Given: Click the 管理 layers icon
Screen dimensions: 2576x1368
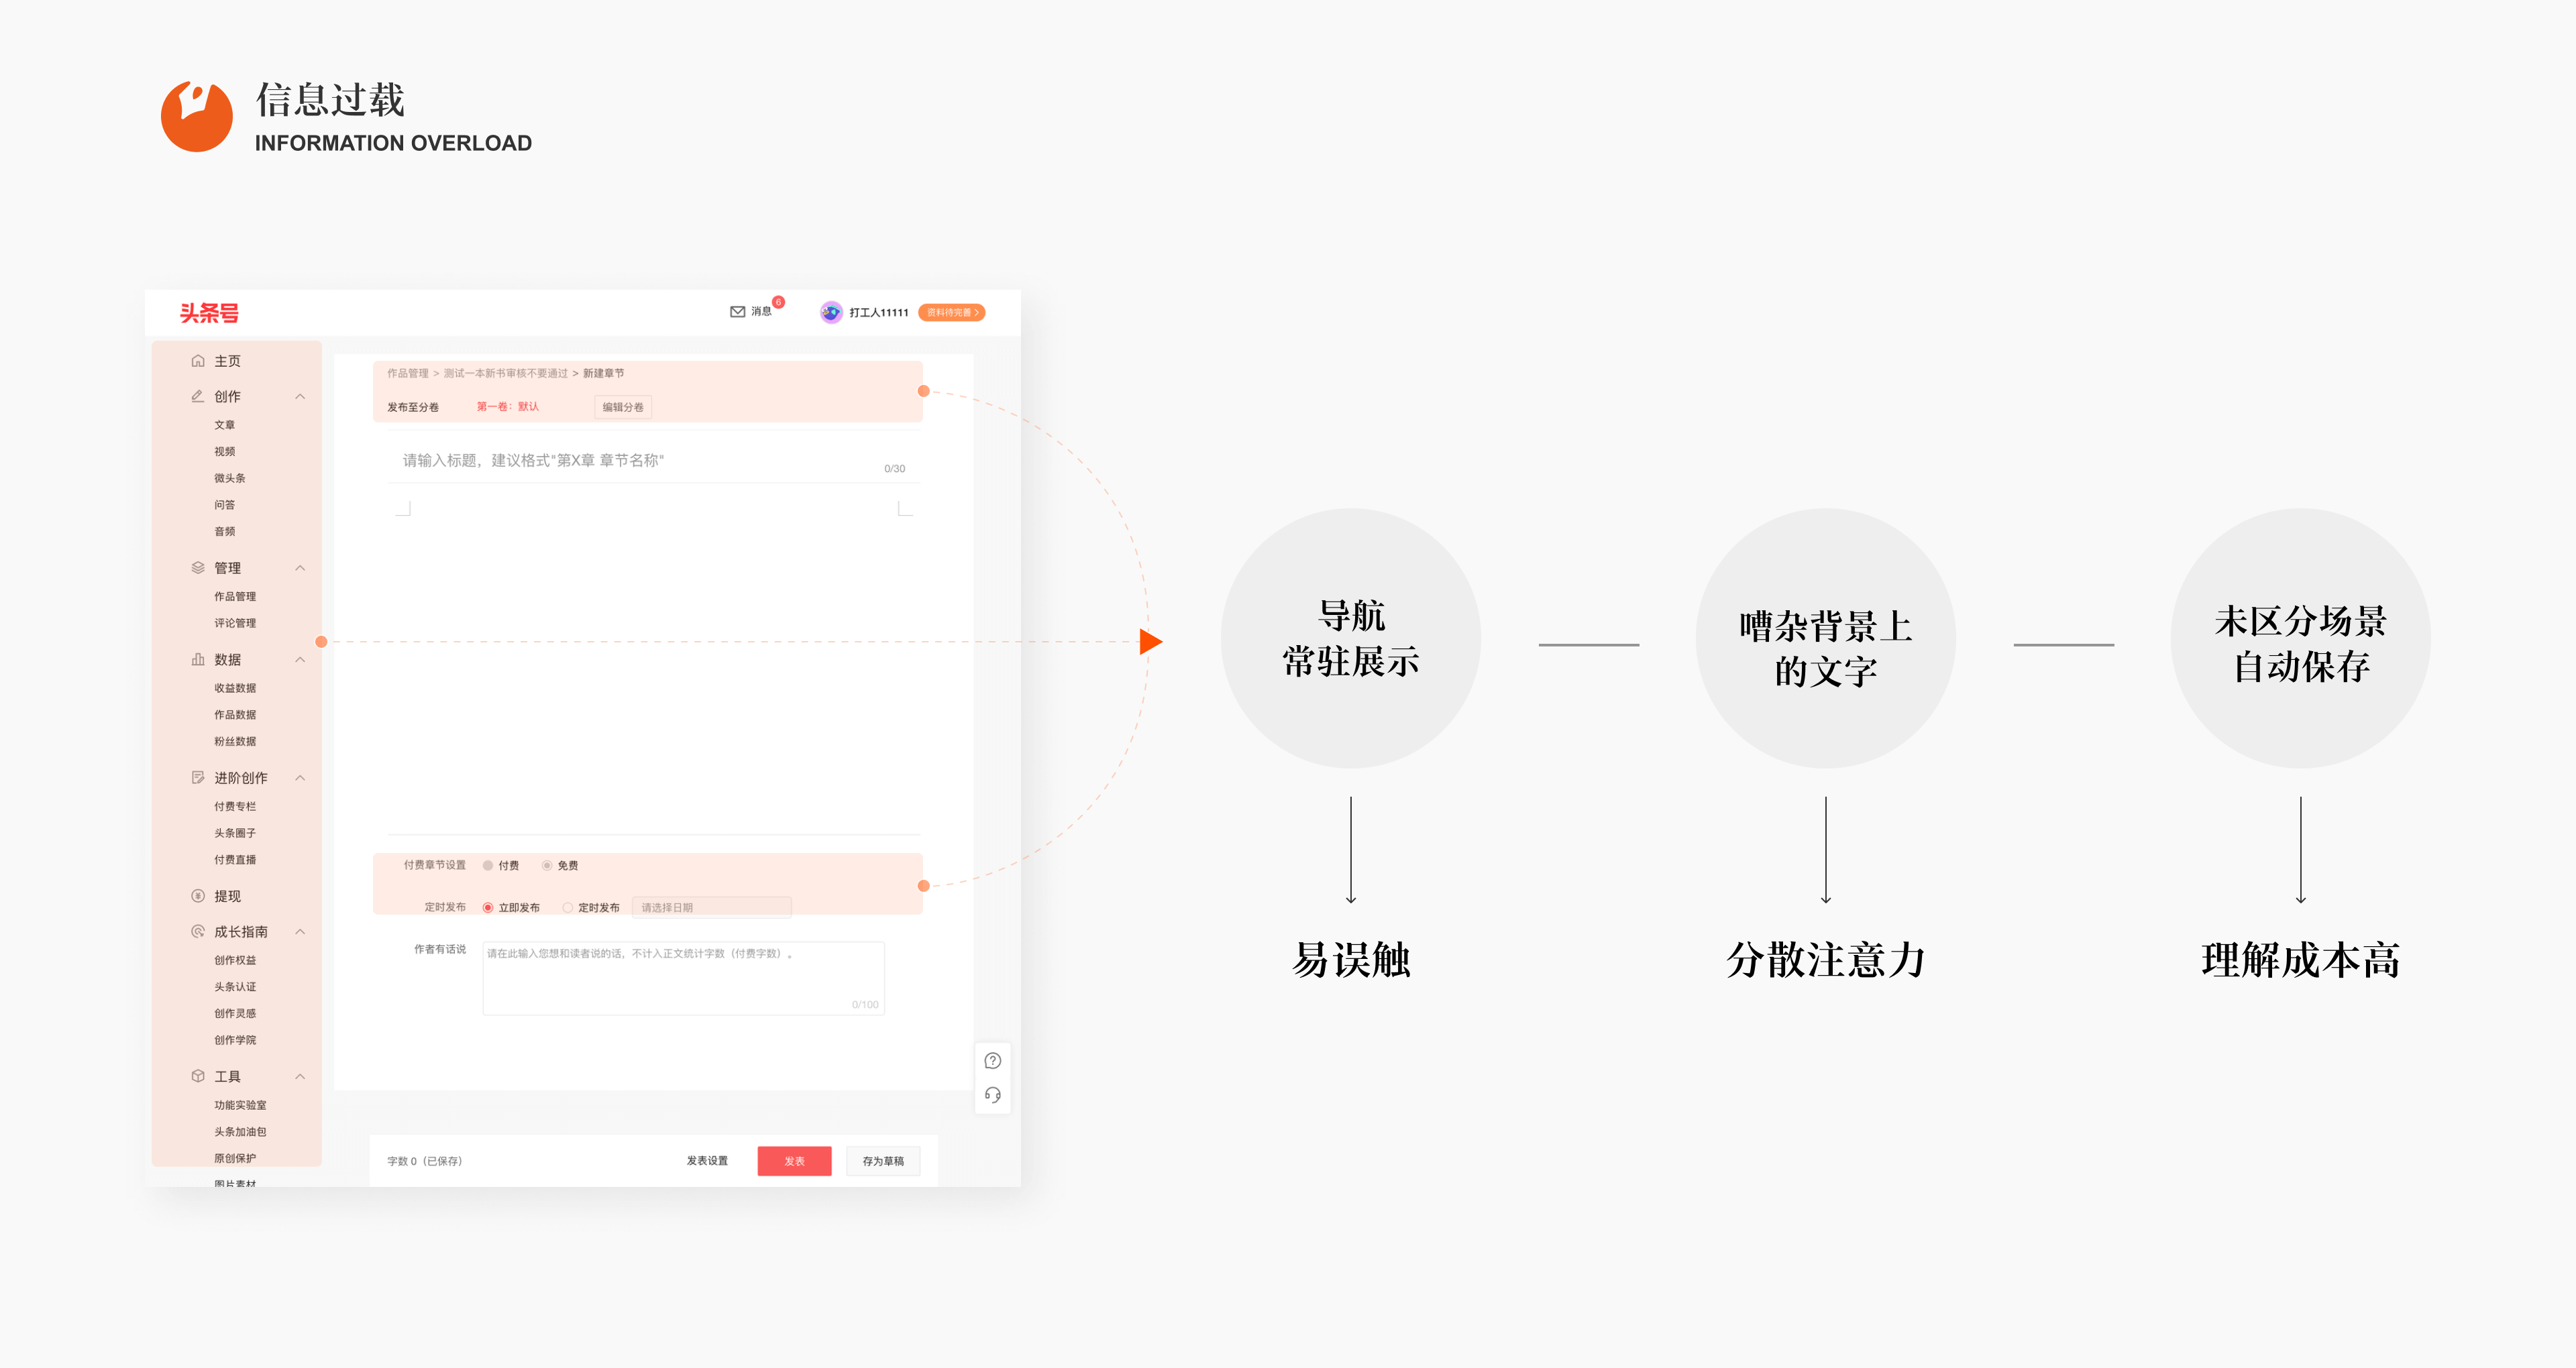Looking at the screenshot, I should pyautogui.click(x=198, y=567).
